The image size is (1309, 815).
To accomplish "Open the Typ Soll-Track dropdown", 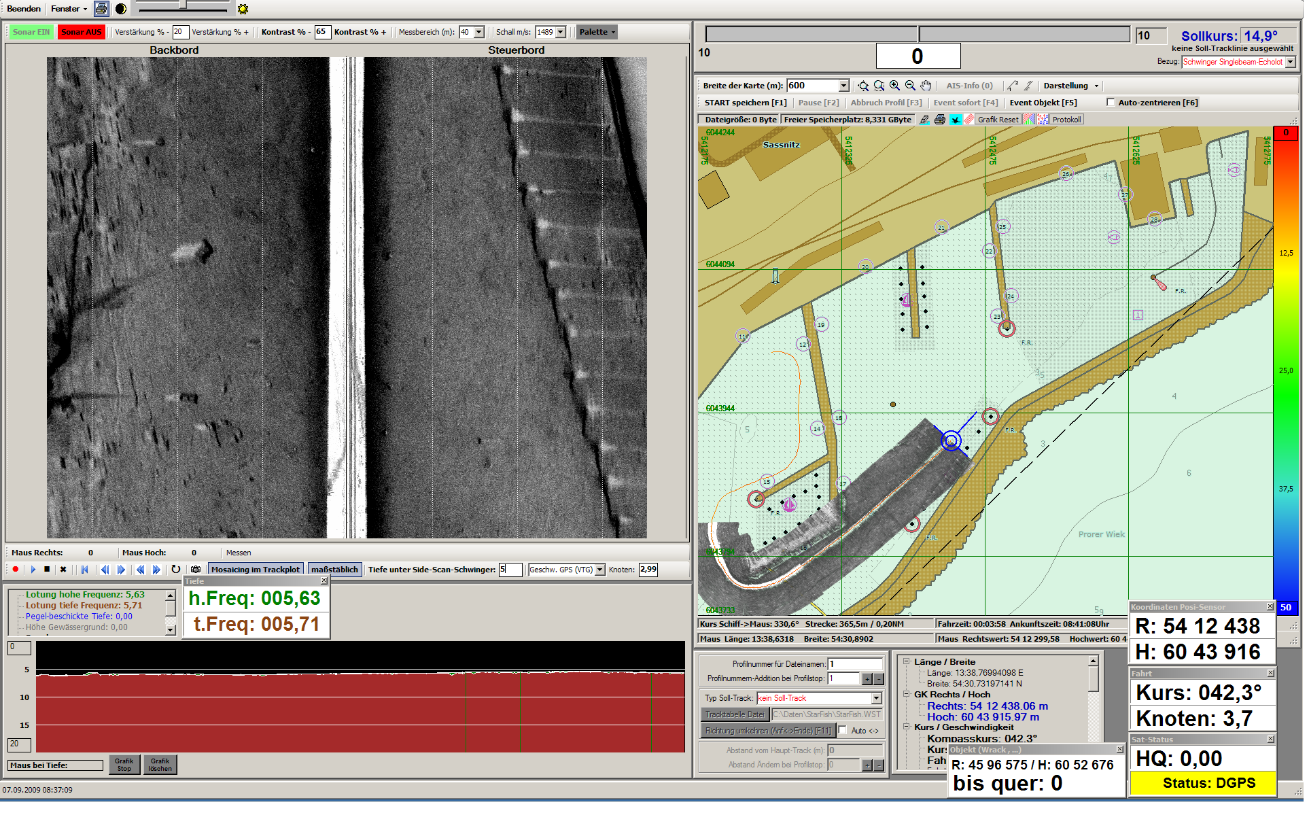I will tap(876, 698).
